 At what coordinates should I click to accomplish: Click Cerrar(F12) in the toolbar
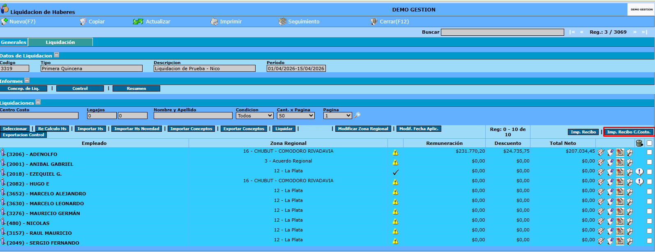(x=390, y=22)
